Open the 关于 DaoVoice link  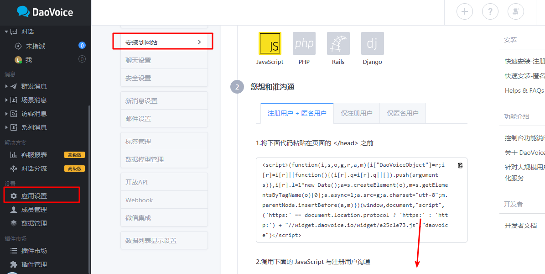tap(524, 153)
